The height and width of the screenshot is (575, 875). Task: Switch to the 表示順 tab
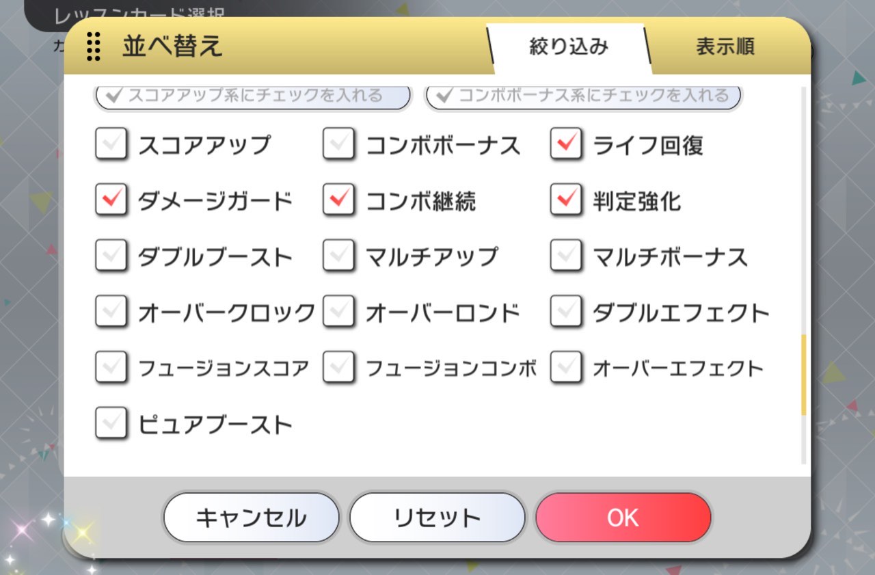(725, 46)
